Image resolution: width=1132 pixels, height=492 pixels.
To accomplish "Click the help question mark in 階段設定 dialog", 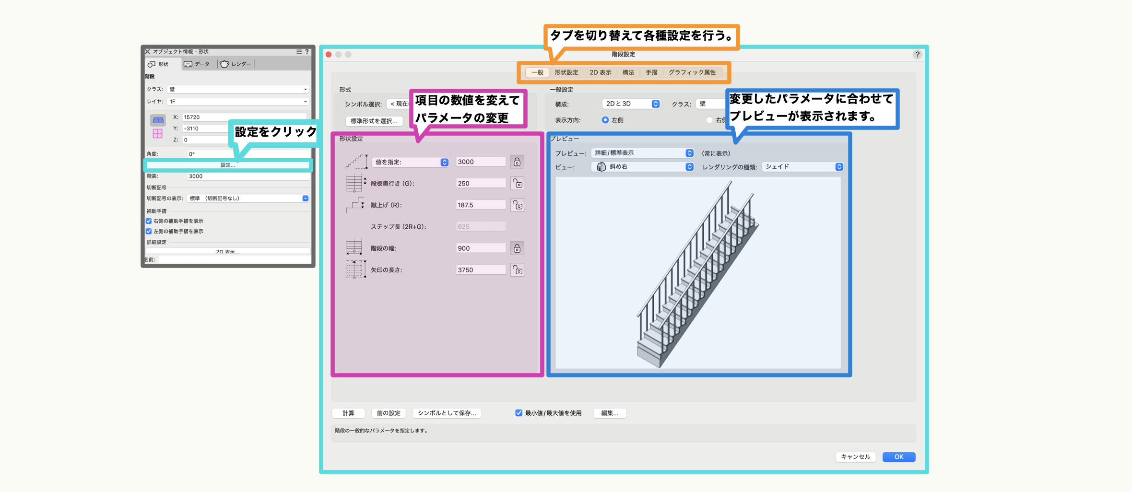I will click(x=917, y=55).
